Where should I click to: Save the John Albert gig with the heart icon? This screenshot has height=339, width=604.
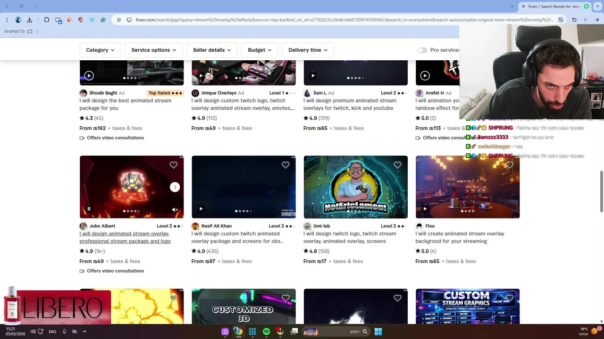[x=174, y=165]
